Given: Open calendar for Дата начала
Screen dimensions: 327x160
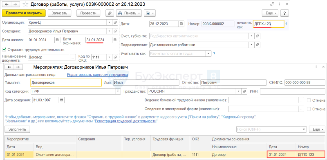Looking at the screenshot, I should click(x=57, y=40).
